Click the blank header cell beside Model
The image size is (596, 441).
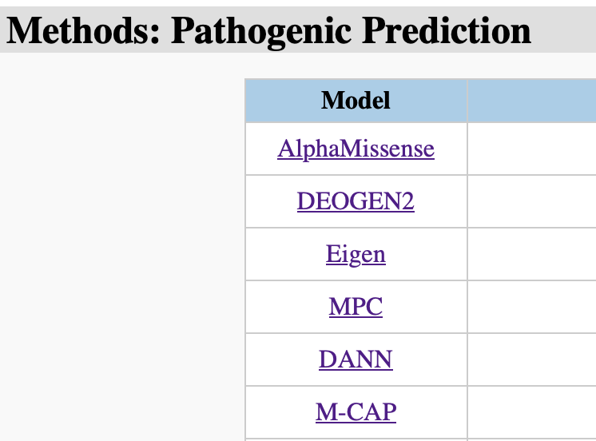tap(531, 100)
